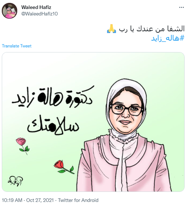This screenshot has width=190, height=203.
Task: Click the 10:19 AM time link
Action: pos(12,200)
